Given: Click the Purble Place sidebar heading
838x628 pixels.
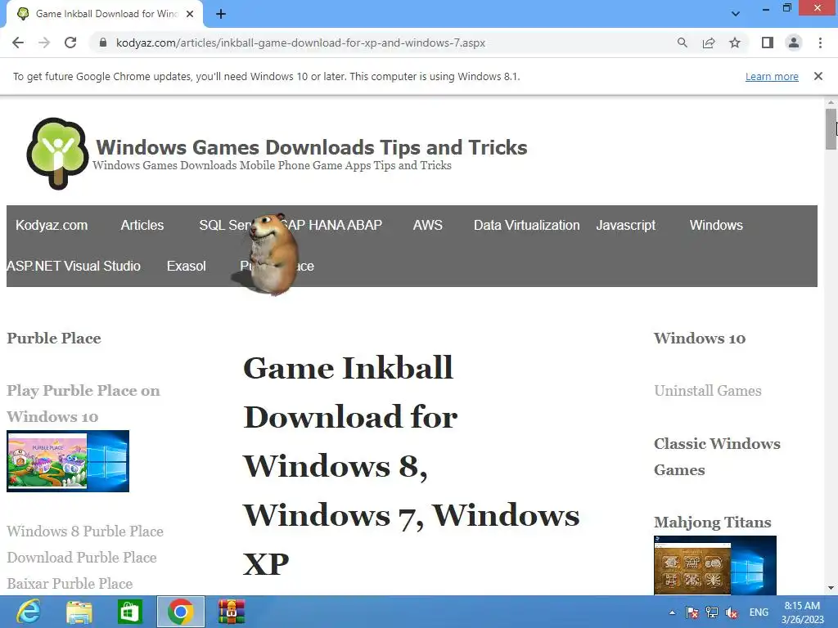Looking at the screenshot, I should 53,338.
